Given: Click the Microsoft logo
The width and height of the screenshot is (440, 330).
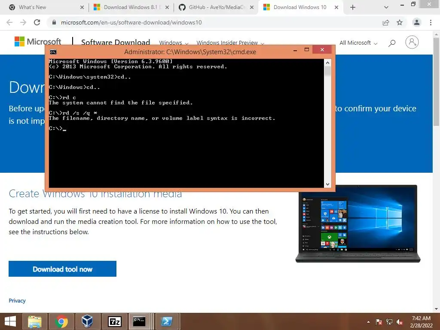Looking at the screenshot, I should 38,42.
